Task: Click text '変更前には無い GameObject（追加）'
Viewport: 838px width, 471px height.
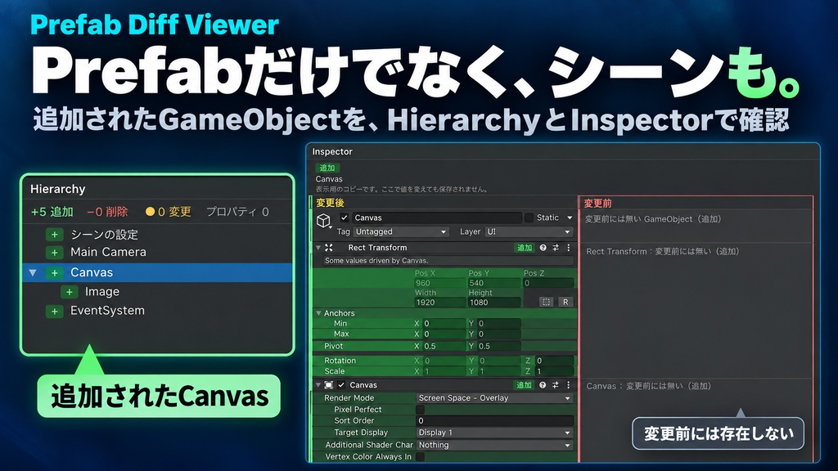Action: (653, 219)
